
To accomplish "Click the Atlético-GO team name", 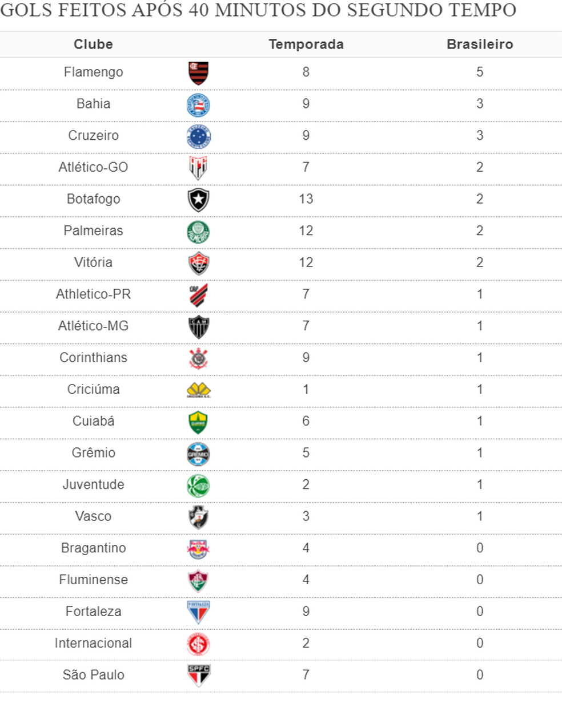I will click(93, 167).
